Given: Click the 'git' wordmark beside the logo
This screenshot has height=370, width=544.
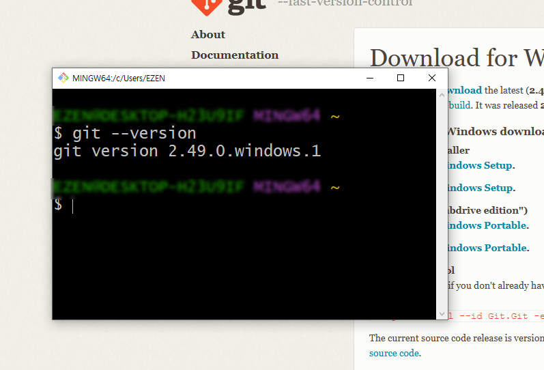Looking at the screenshot, I should 246,6.
